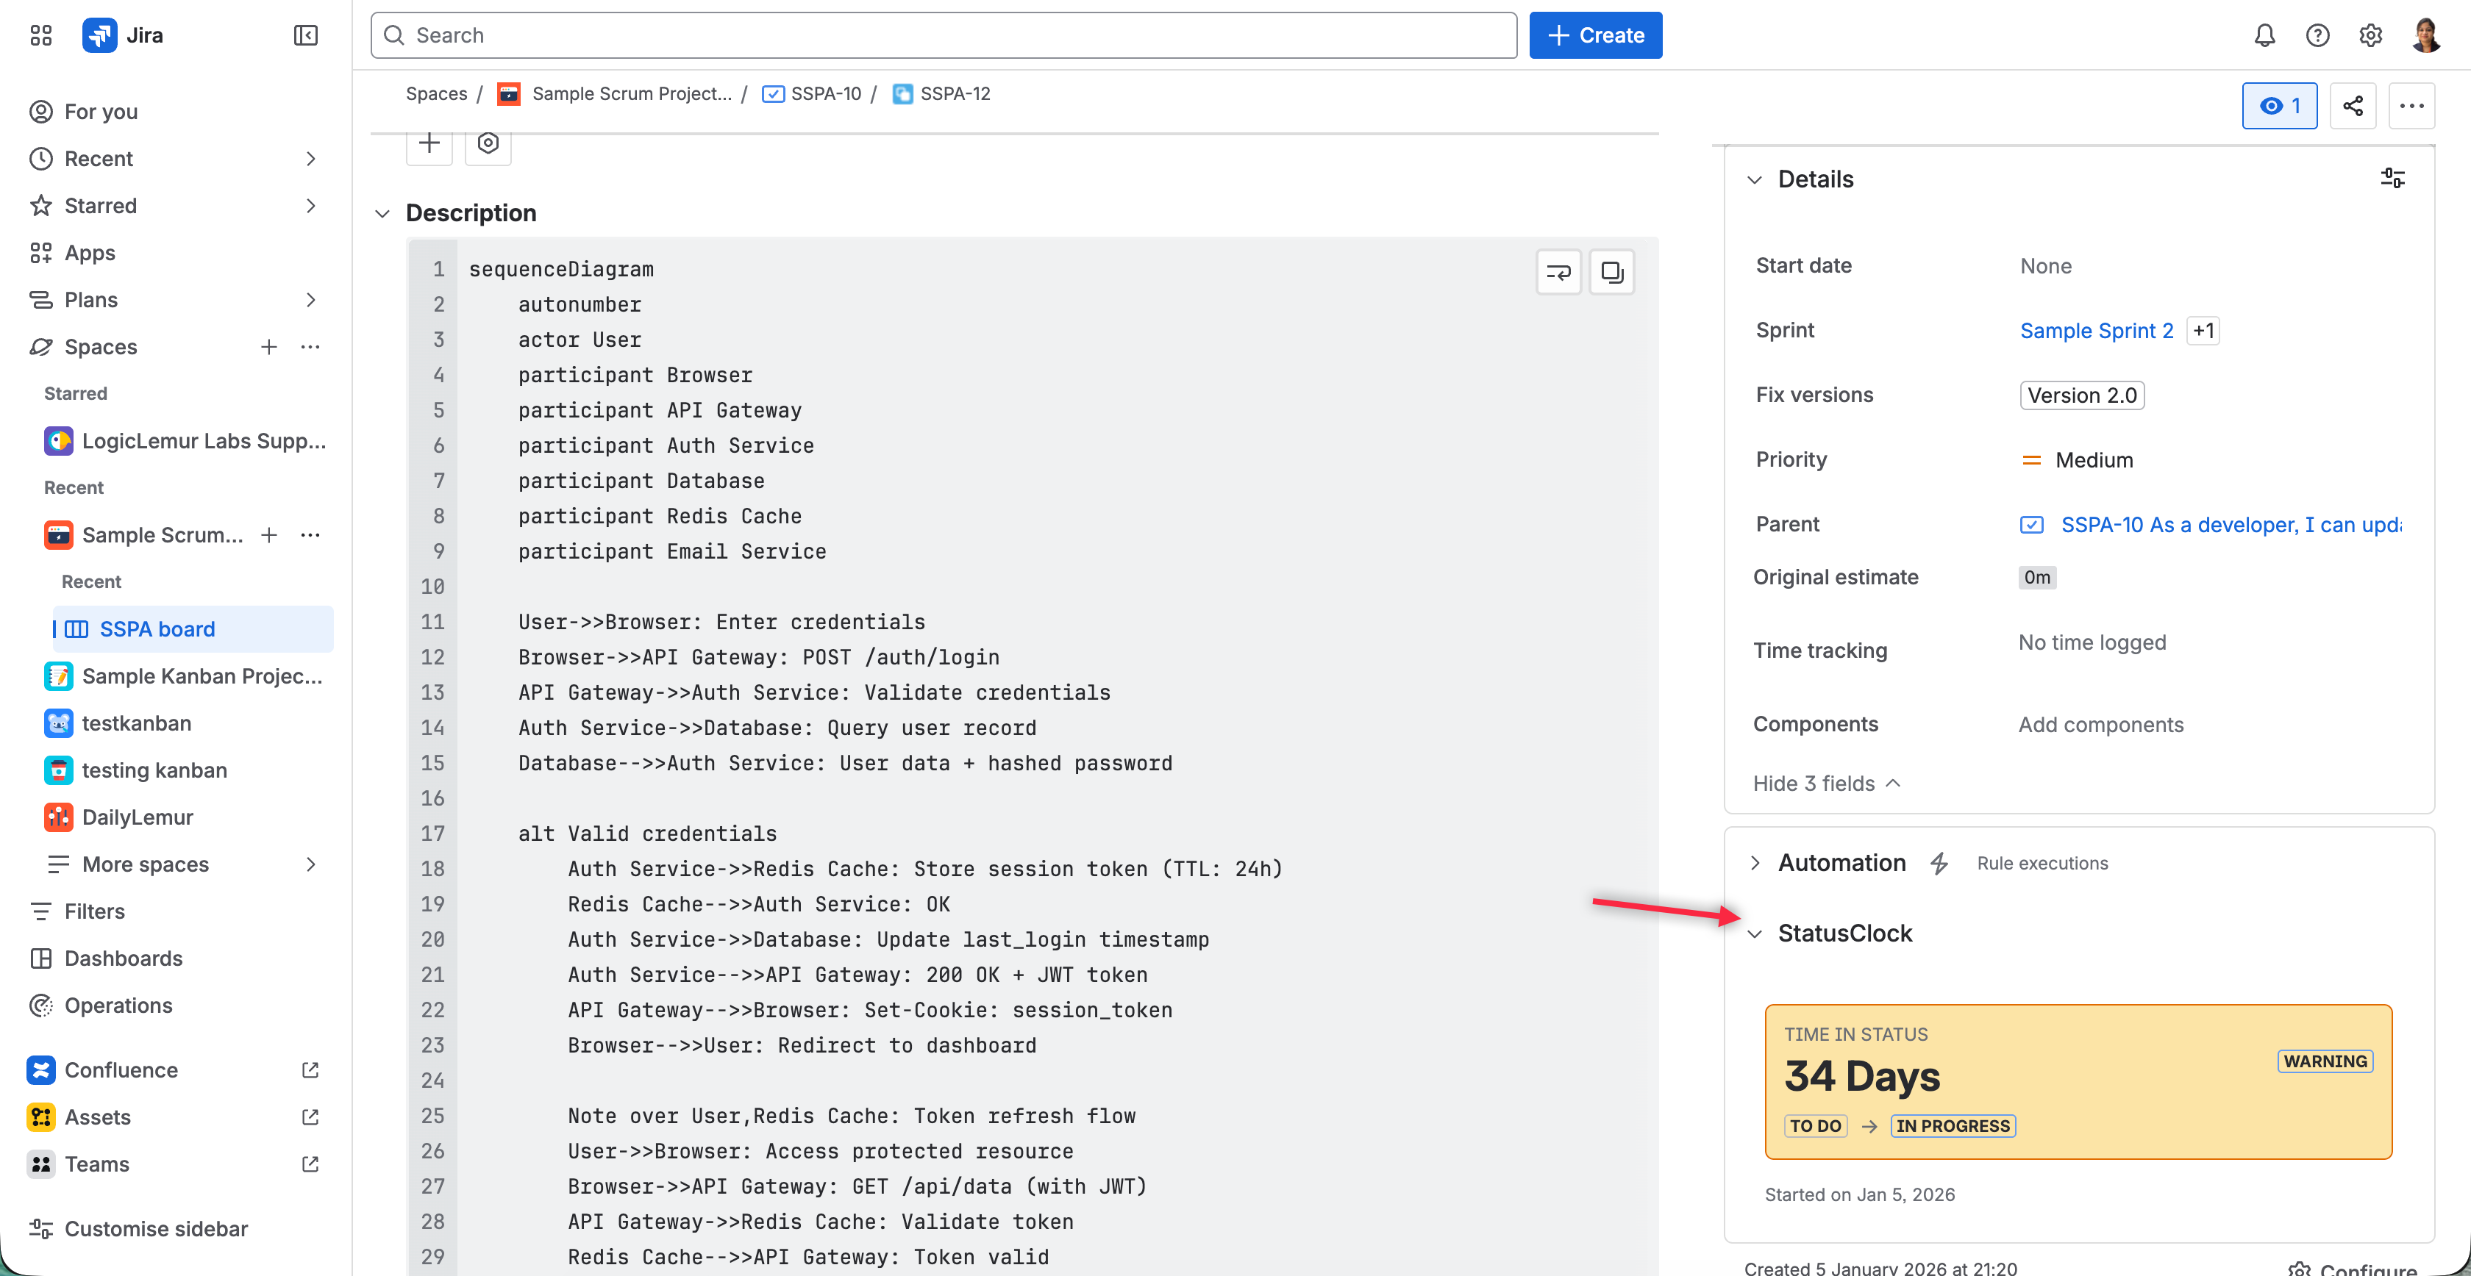Screen dimensions: 2471x1276
Task: Open the notifications bell
Action: 2264,35
